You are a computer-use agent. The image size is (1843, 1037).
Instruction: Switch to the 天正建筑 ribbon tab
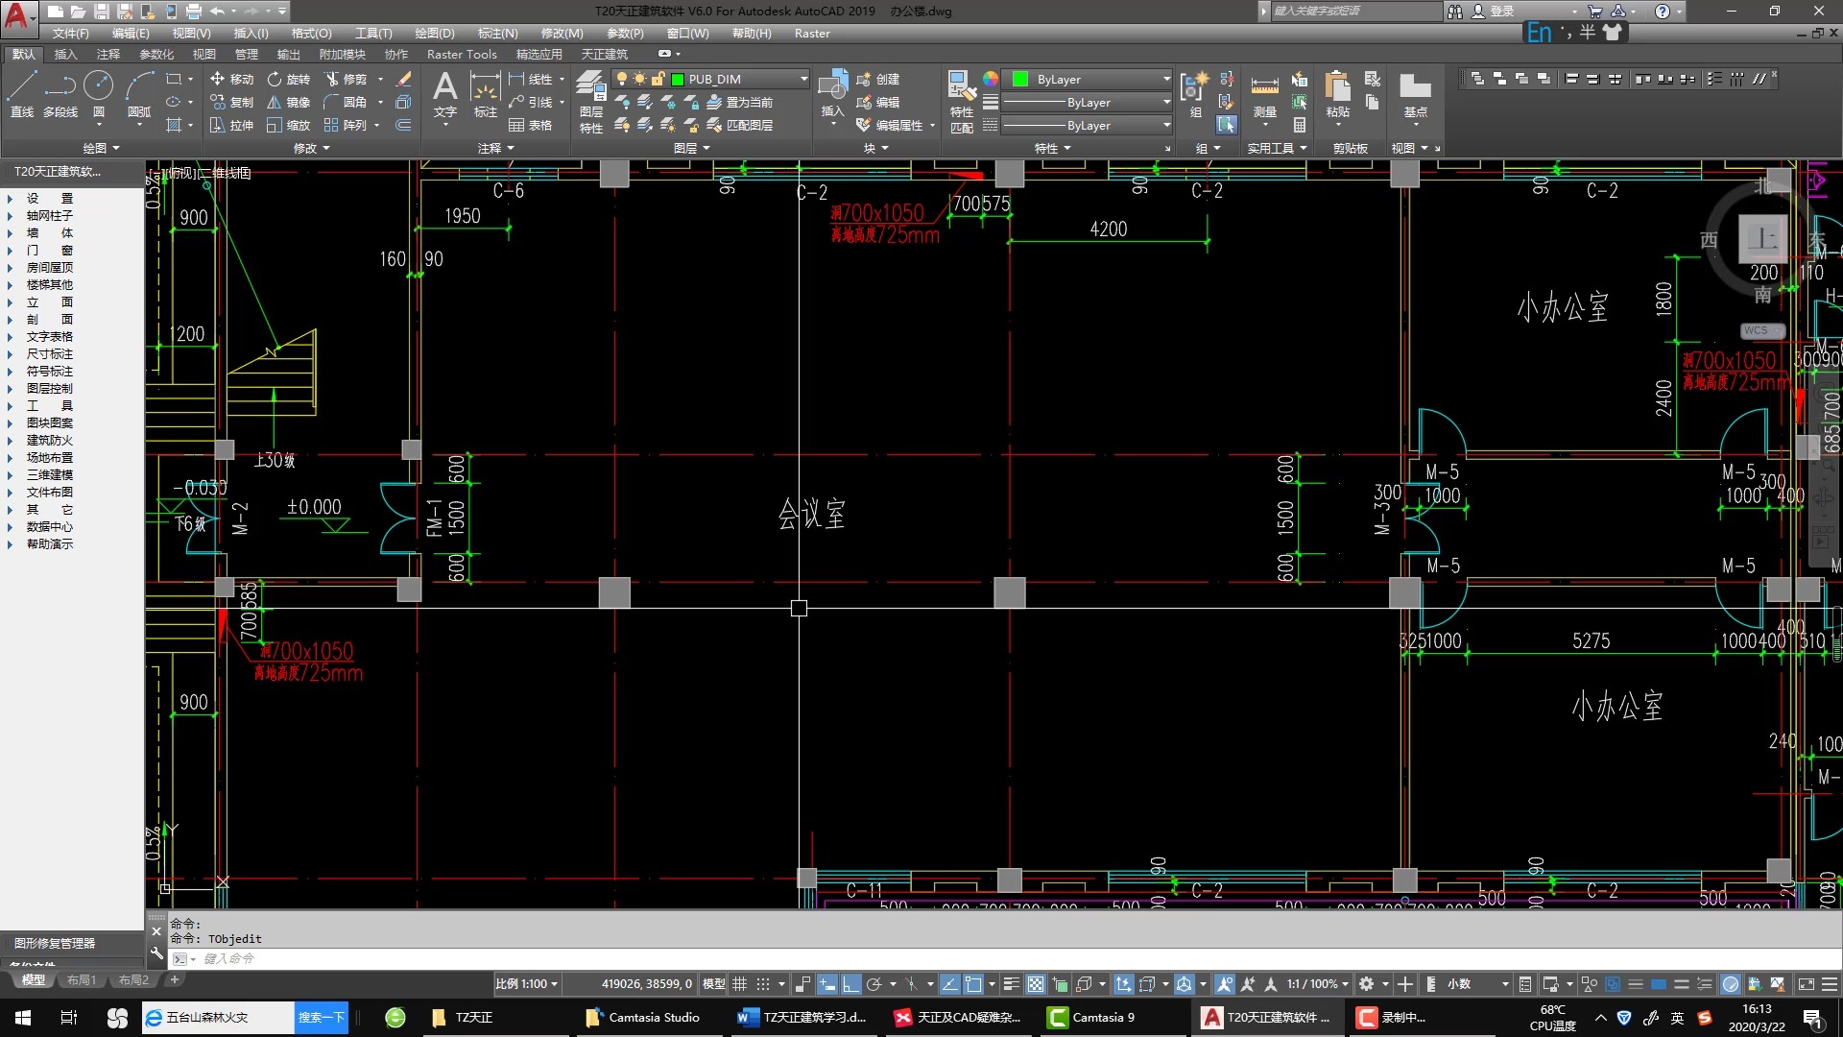[x=604, y=55]
